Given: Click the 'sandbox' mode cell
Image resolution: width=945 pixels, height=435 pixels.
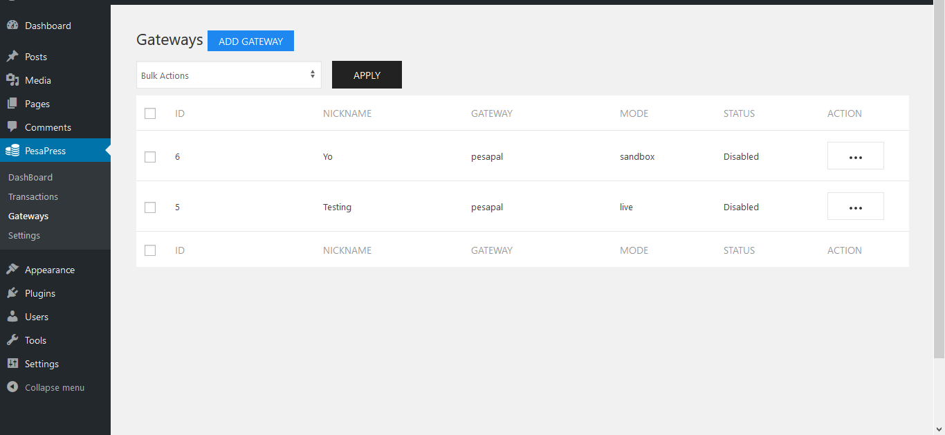Looking at the screenshot, I should [x=637, y=157].
